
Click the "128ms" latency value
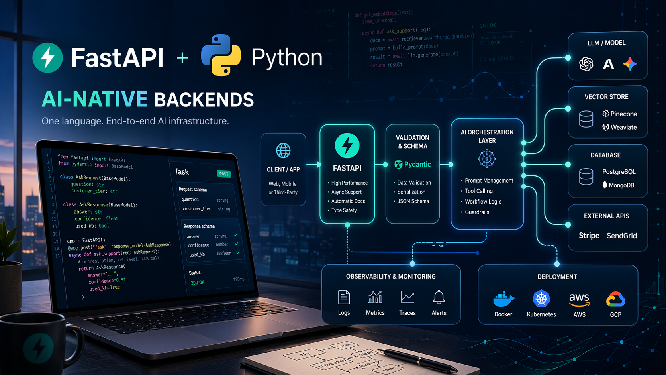tap(239, 279)
